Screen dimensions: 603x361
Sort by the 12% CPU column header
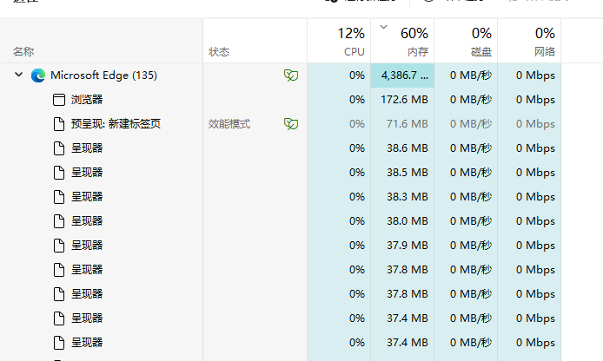(x=339, y=41)
